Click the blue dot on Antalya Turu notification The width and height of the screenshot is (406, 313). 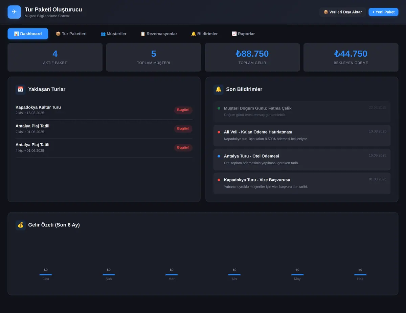[x=219, y=156]
